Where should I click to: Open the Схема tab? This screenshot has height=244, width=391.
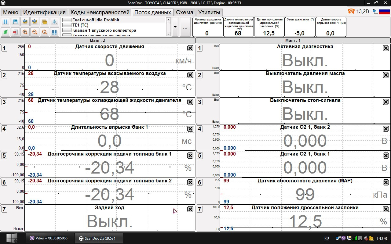(x=185, y=13)
